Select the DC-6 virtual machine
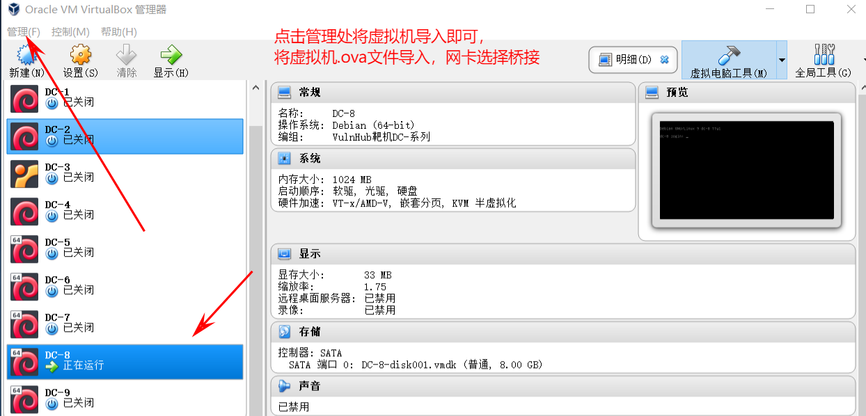Viewport: 866px width, 416px height. [x=125, y=287]
